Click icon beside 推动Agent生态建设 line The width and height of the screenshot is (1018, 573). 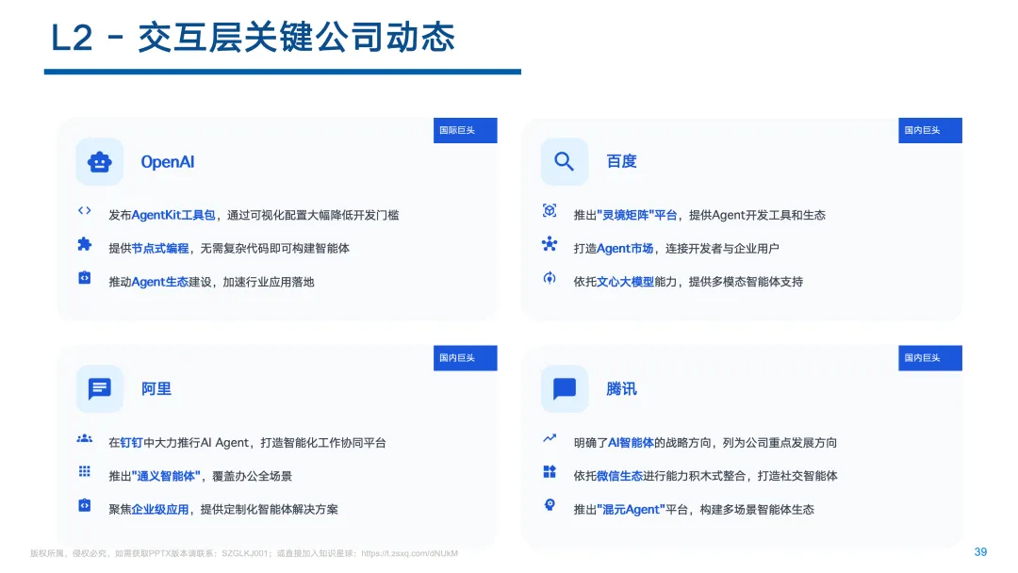tap(85, 278)
